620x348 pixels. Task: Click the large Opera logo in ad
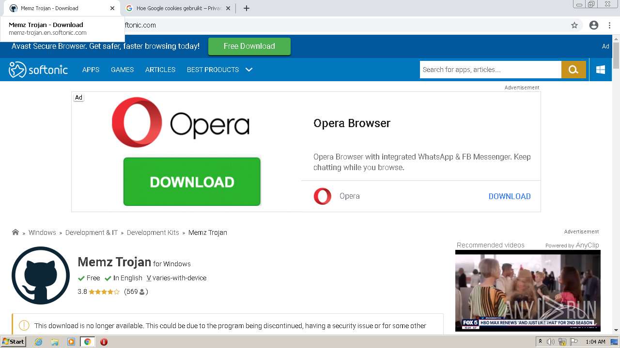point(181,122)
